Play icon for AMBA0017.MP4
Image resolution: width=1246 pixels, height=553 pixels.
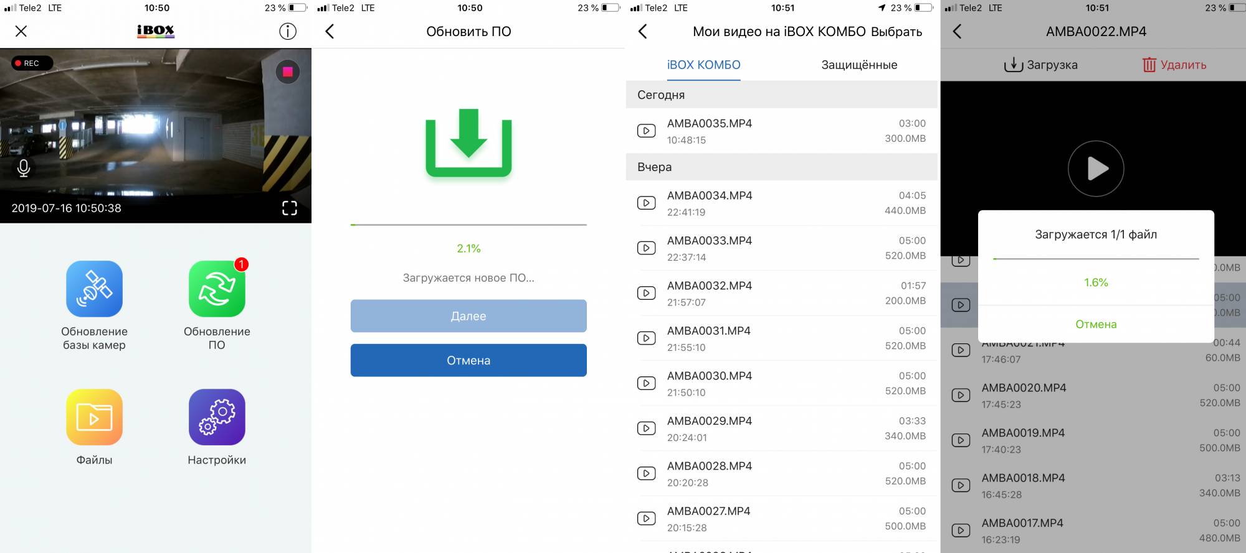click(x=961, y=530)
